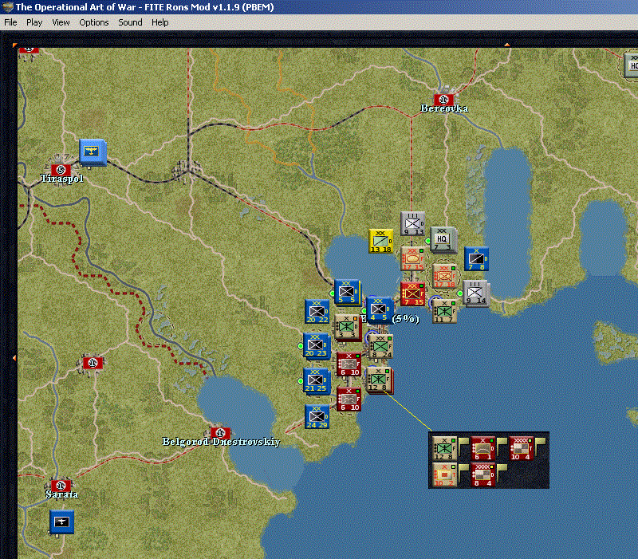Click the Tiraspol city label
Screen dimensions: 638x559
(x=62, y=179)
